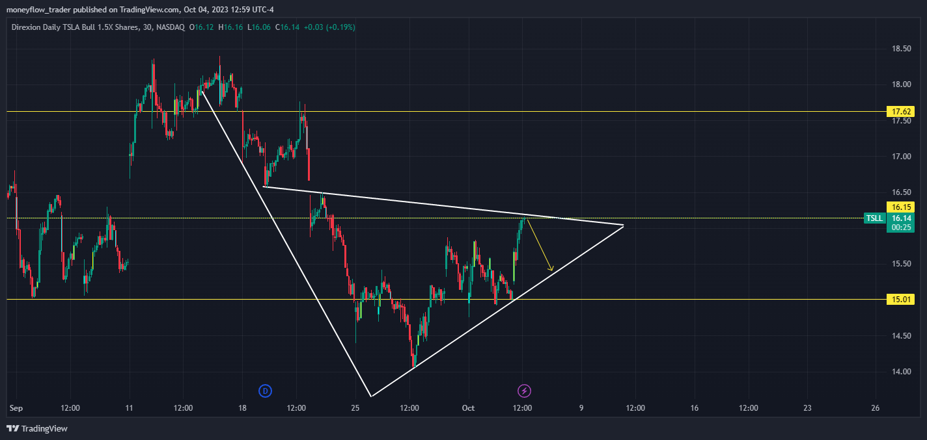Viewport: 927px width, 440px height.
Task: Click the 14.50 price axis label
Action: [901, 336]
